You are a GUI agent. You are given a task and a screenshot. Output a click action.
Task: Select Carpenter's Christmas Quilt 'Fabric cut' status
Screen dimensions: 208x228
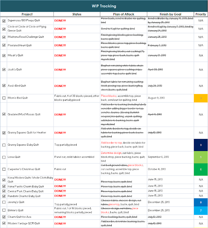[x=77, y=169]
